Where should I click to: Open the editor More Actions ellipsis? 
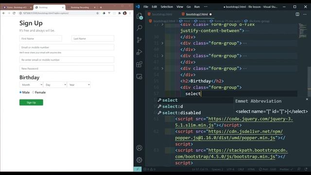pos(305,14)
